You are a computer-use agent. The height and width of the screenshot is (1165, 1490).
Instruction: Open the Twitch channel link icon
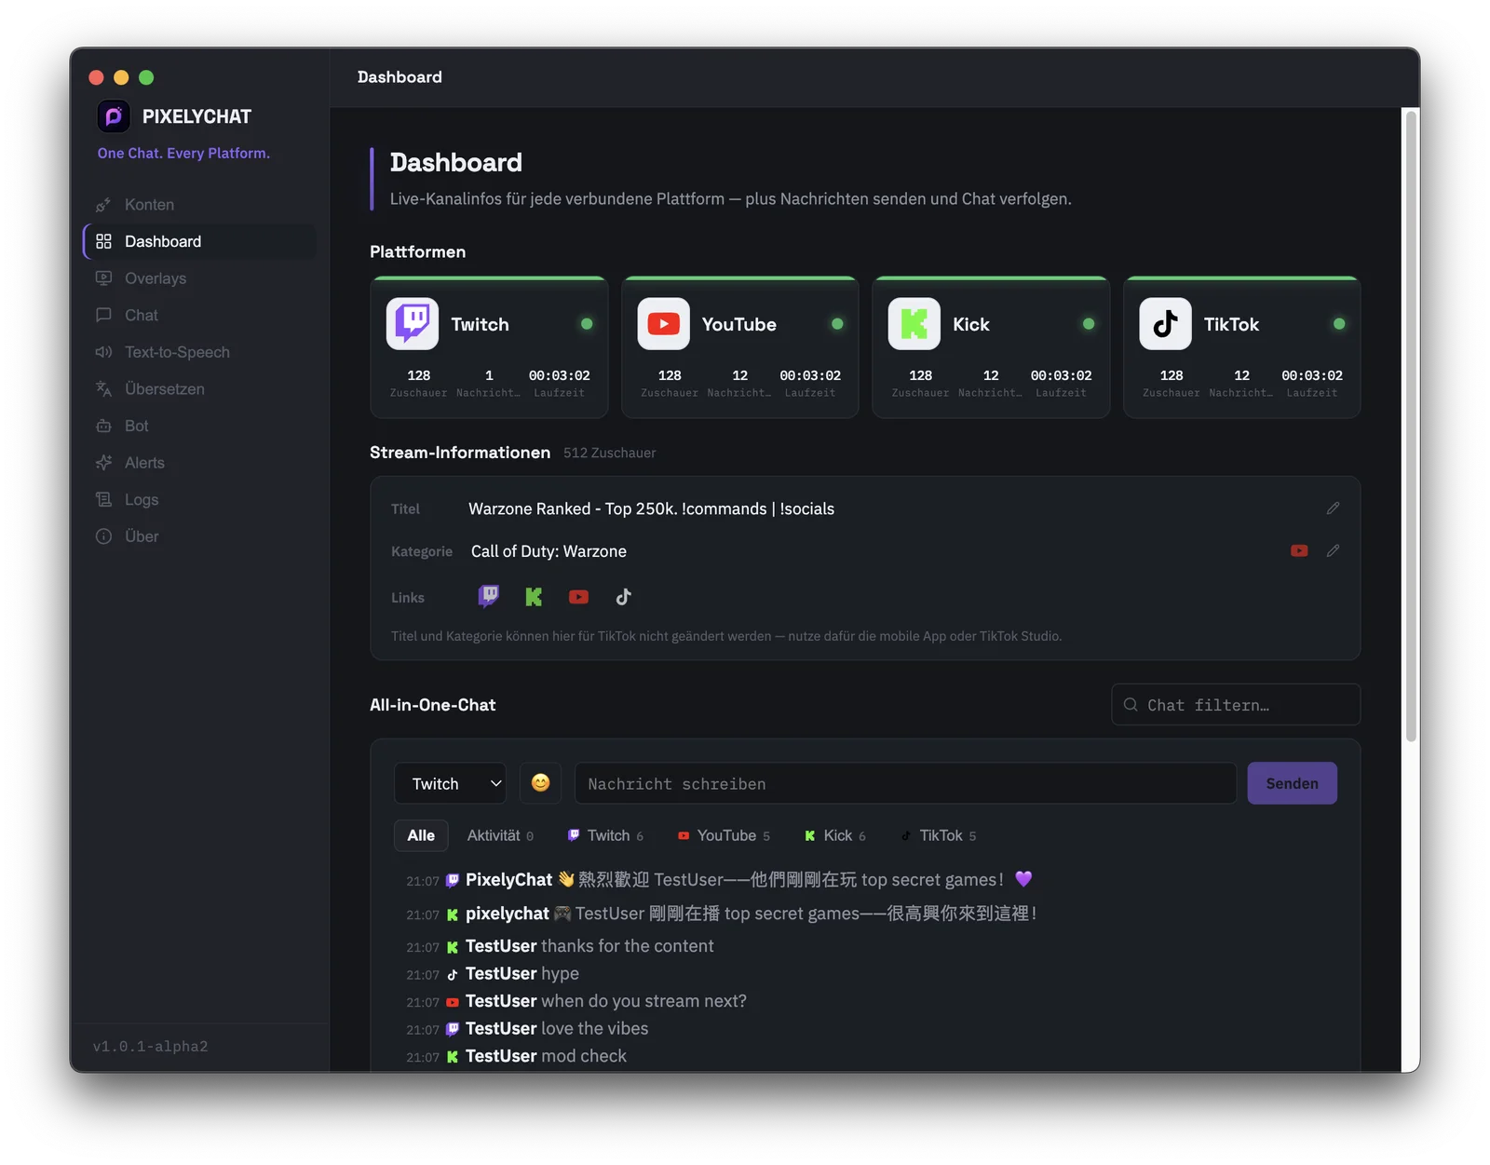489,597
